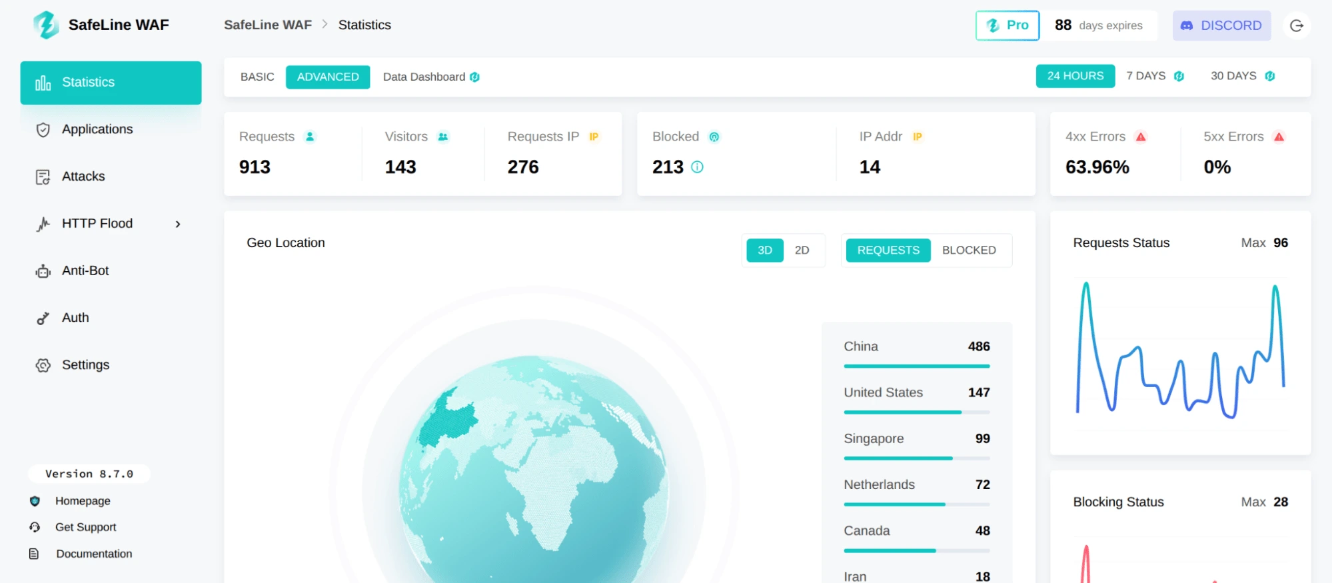This screenshot has height=583, width=1332.
Task: Click the Anti-Bot robot icon
Action: point(43,271)
